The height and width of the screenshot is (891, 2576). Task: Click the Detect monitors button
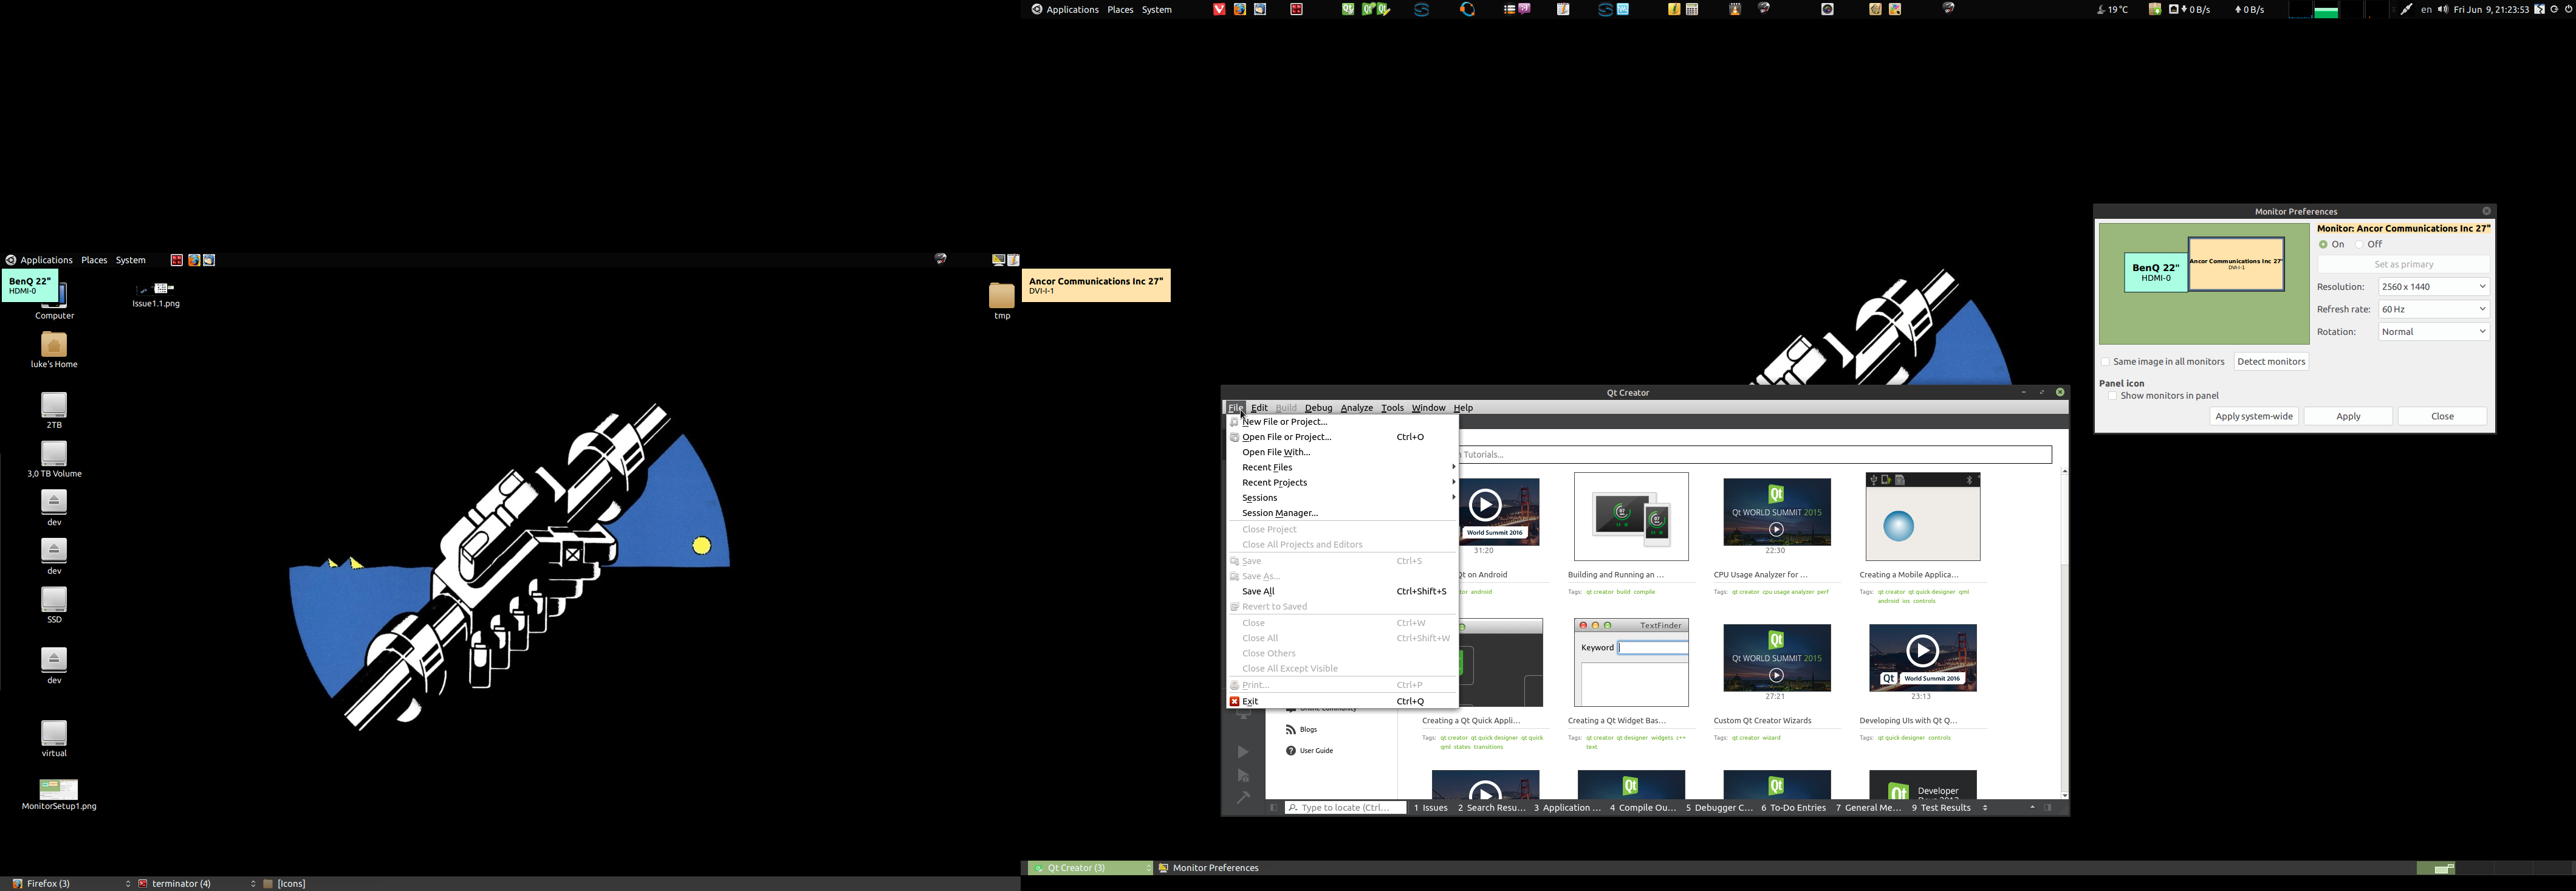click(x=2270, y=362)
